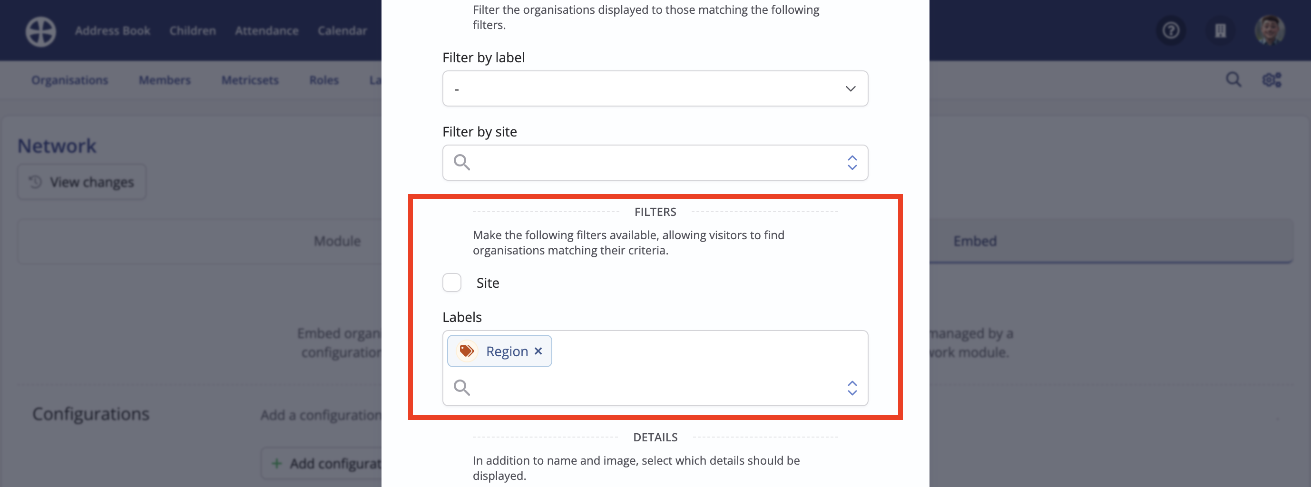1311x487 pixels.
Task: Click the building icon in header
Action: point(1221,30)
